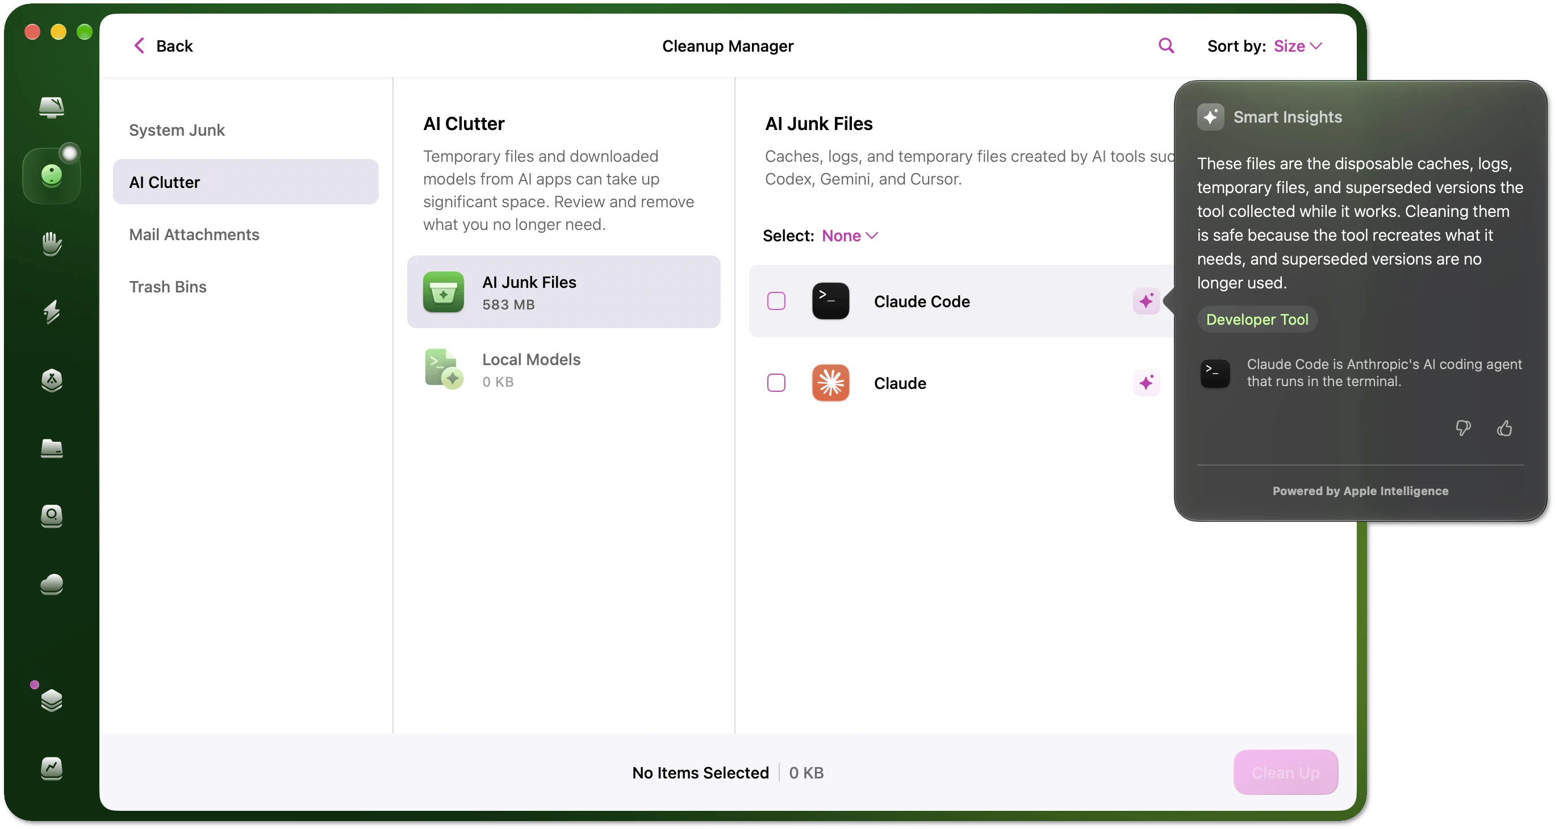This screenshot has width=1555, height=829.
Task: Select Trash Bins category
Action: point(245,287)
